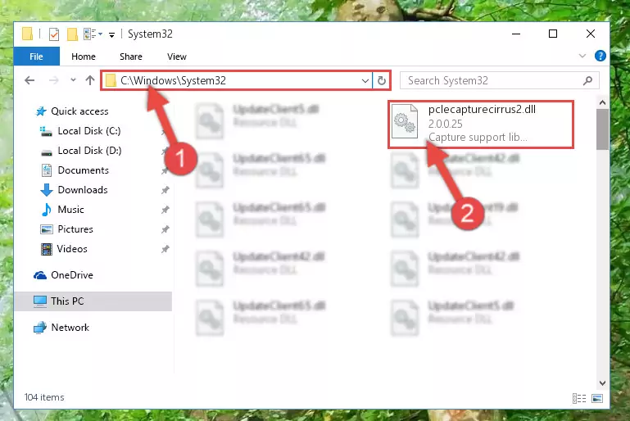Click the scrollbar down arrow
The height and width of the screenshot is (421, 630).
(602, 383)
